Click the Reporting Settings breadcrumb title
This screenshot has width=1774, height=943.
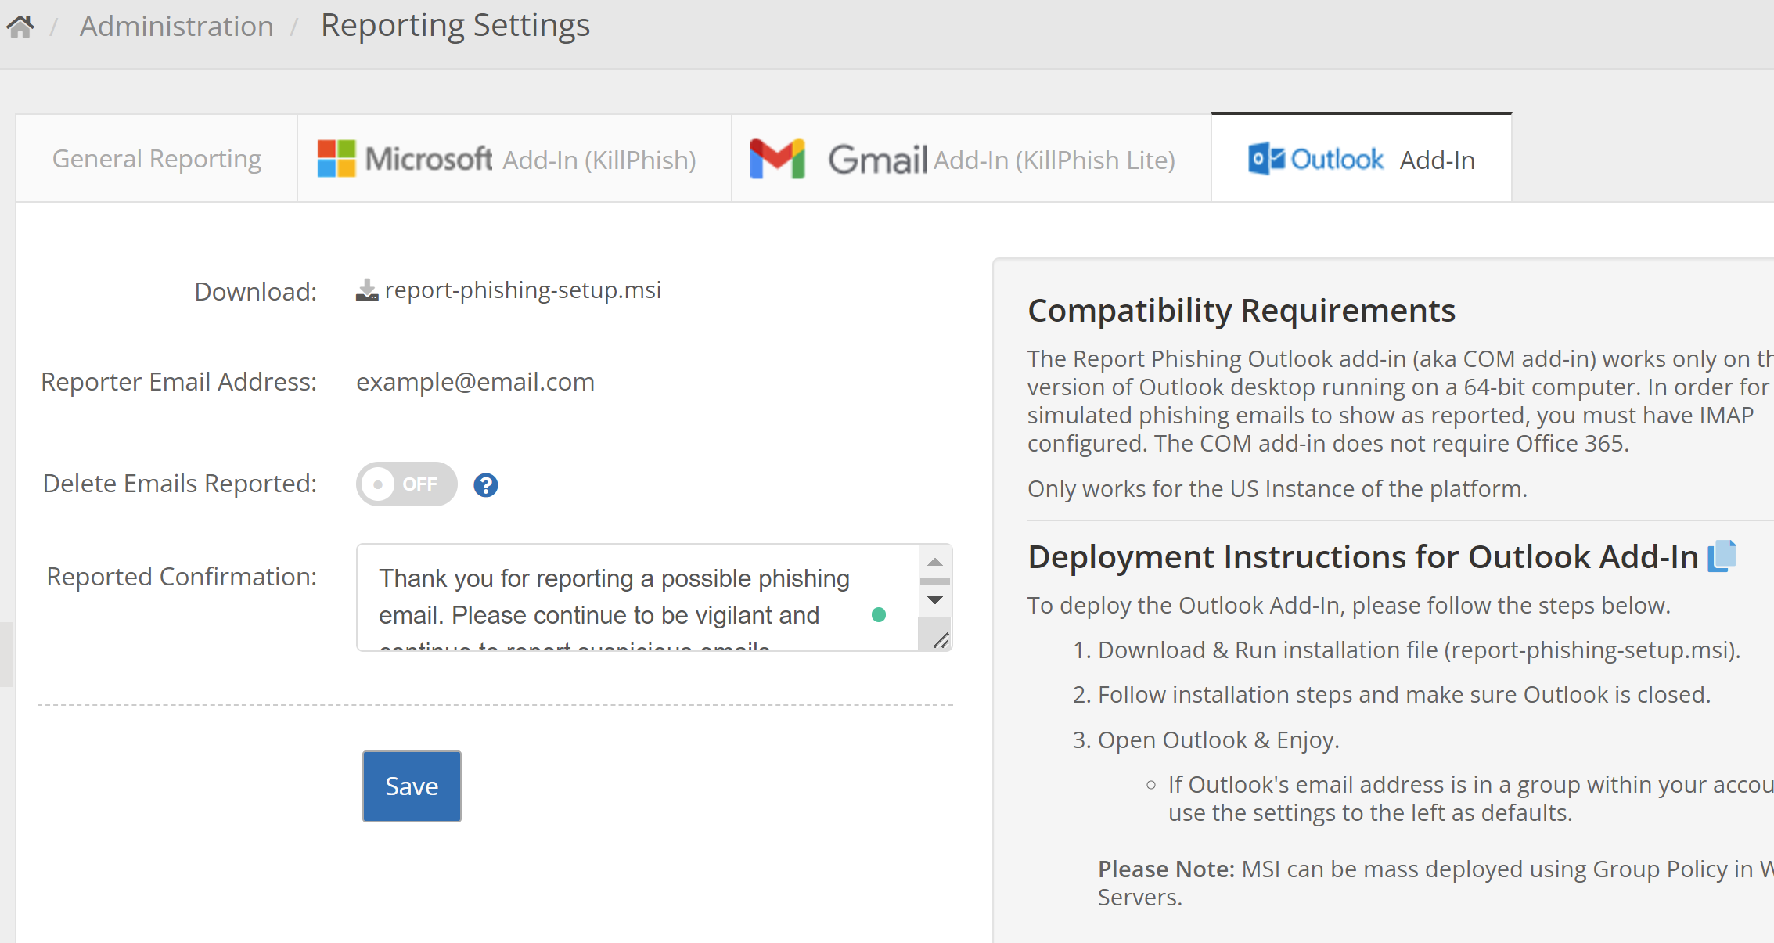point(455,26)
